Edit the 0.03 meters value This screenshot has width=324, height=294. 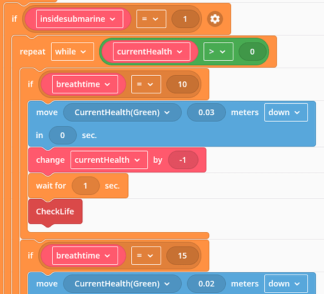coord(206,112)
